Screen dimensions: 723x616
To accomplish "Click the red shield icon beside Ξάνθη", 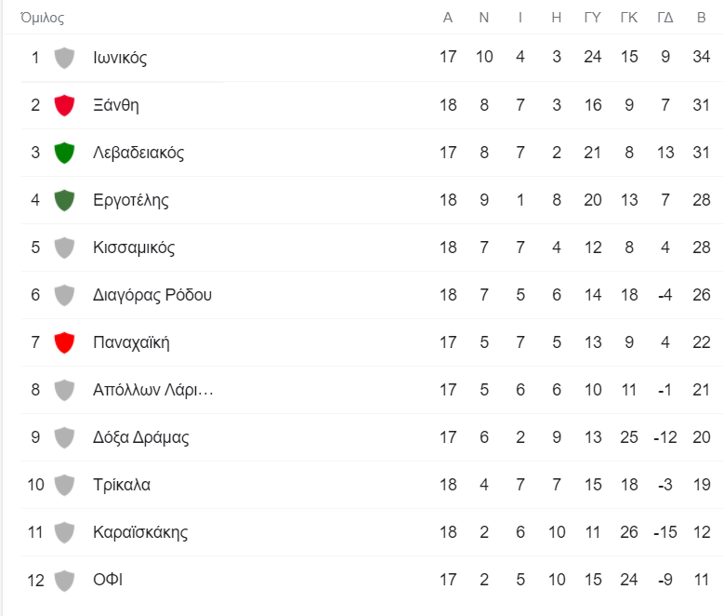I will (64, 105).
